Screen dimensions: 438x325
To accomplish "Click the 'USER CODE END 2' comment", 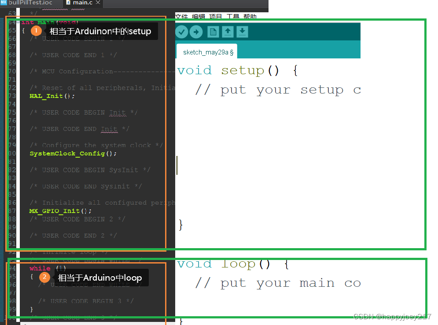I will click(x=73, y=235).
